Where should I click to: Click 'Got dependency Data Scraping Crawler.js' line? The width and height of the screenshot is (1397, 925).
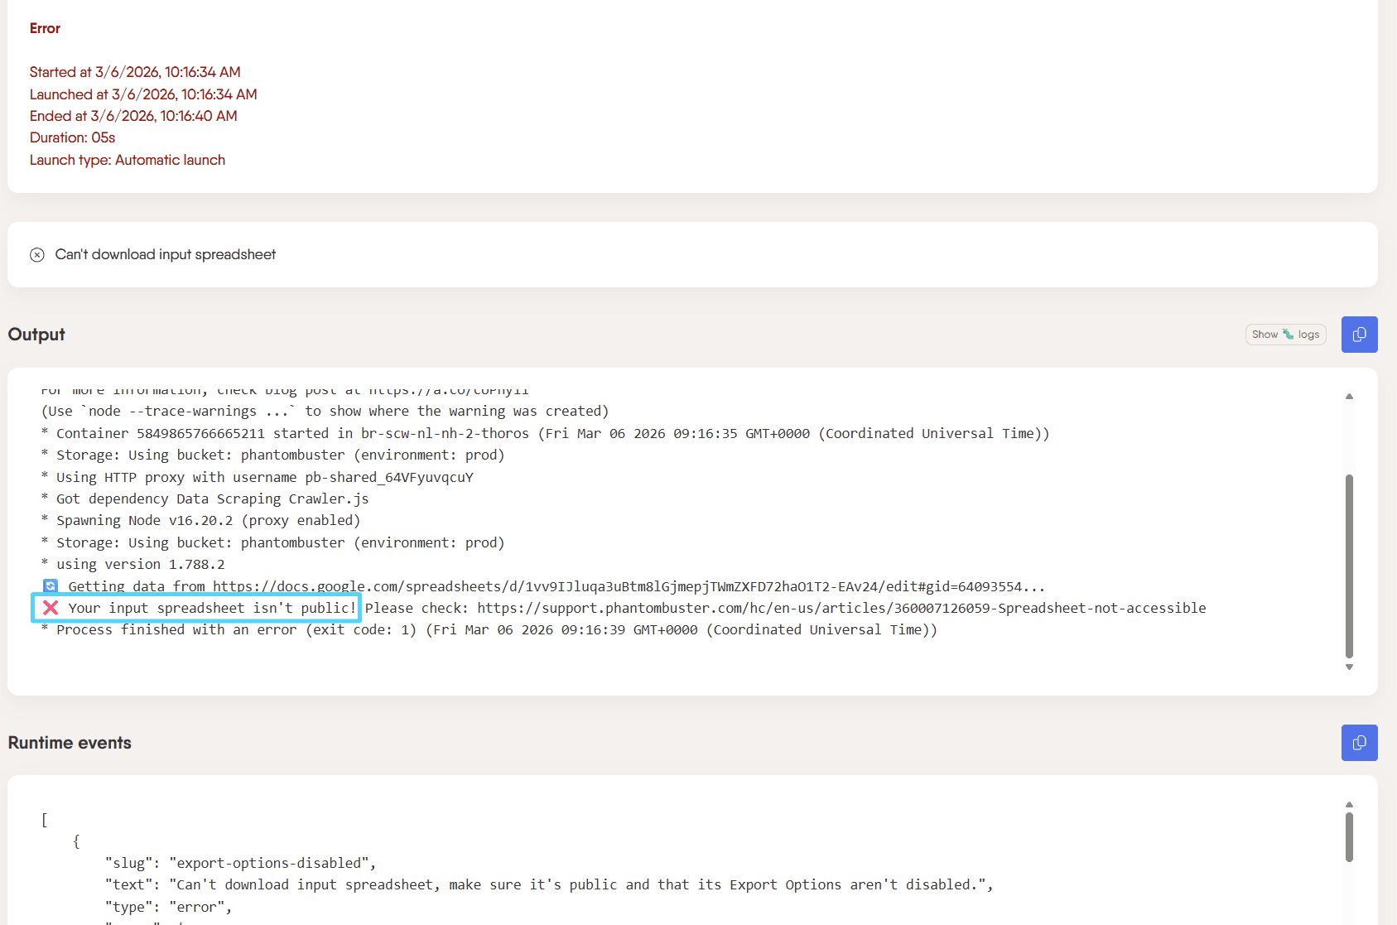point(205,499)
